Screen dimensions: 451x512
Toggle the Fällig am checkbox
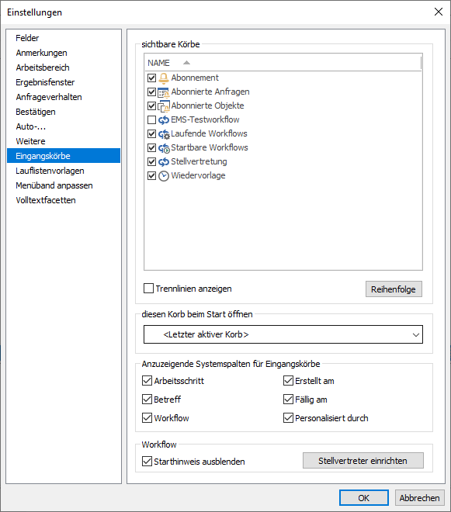288,399
